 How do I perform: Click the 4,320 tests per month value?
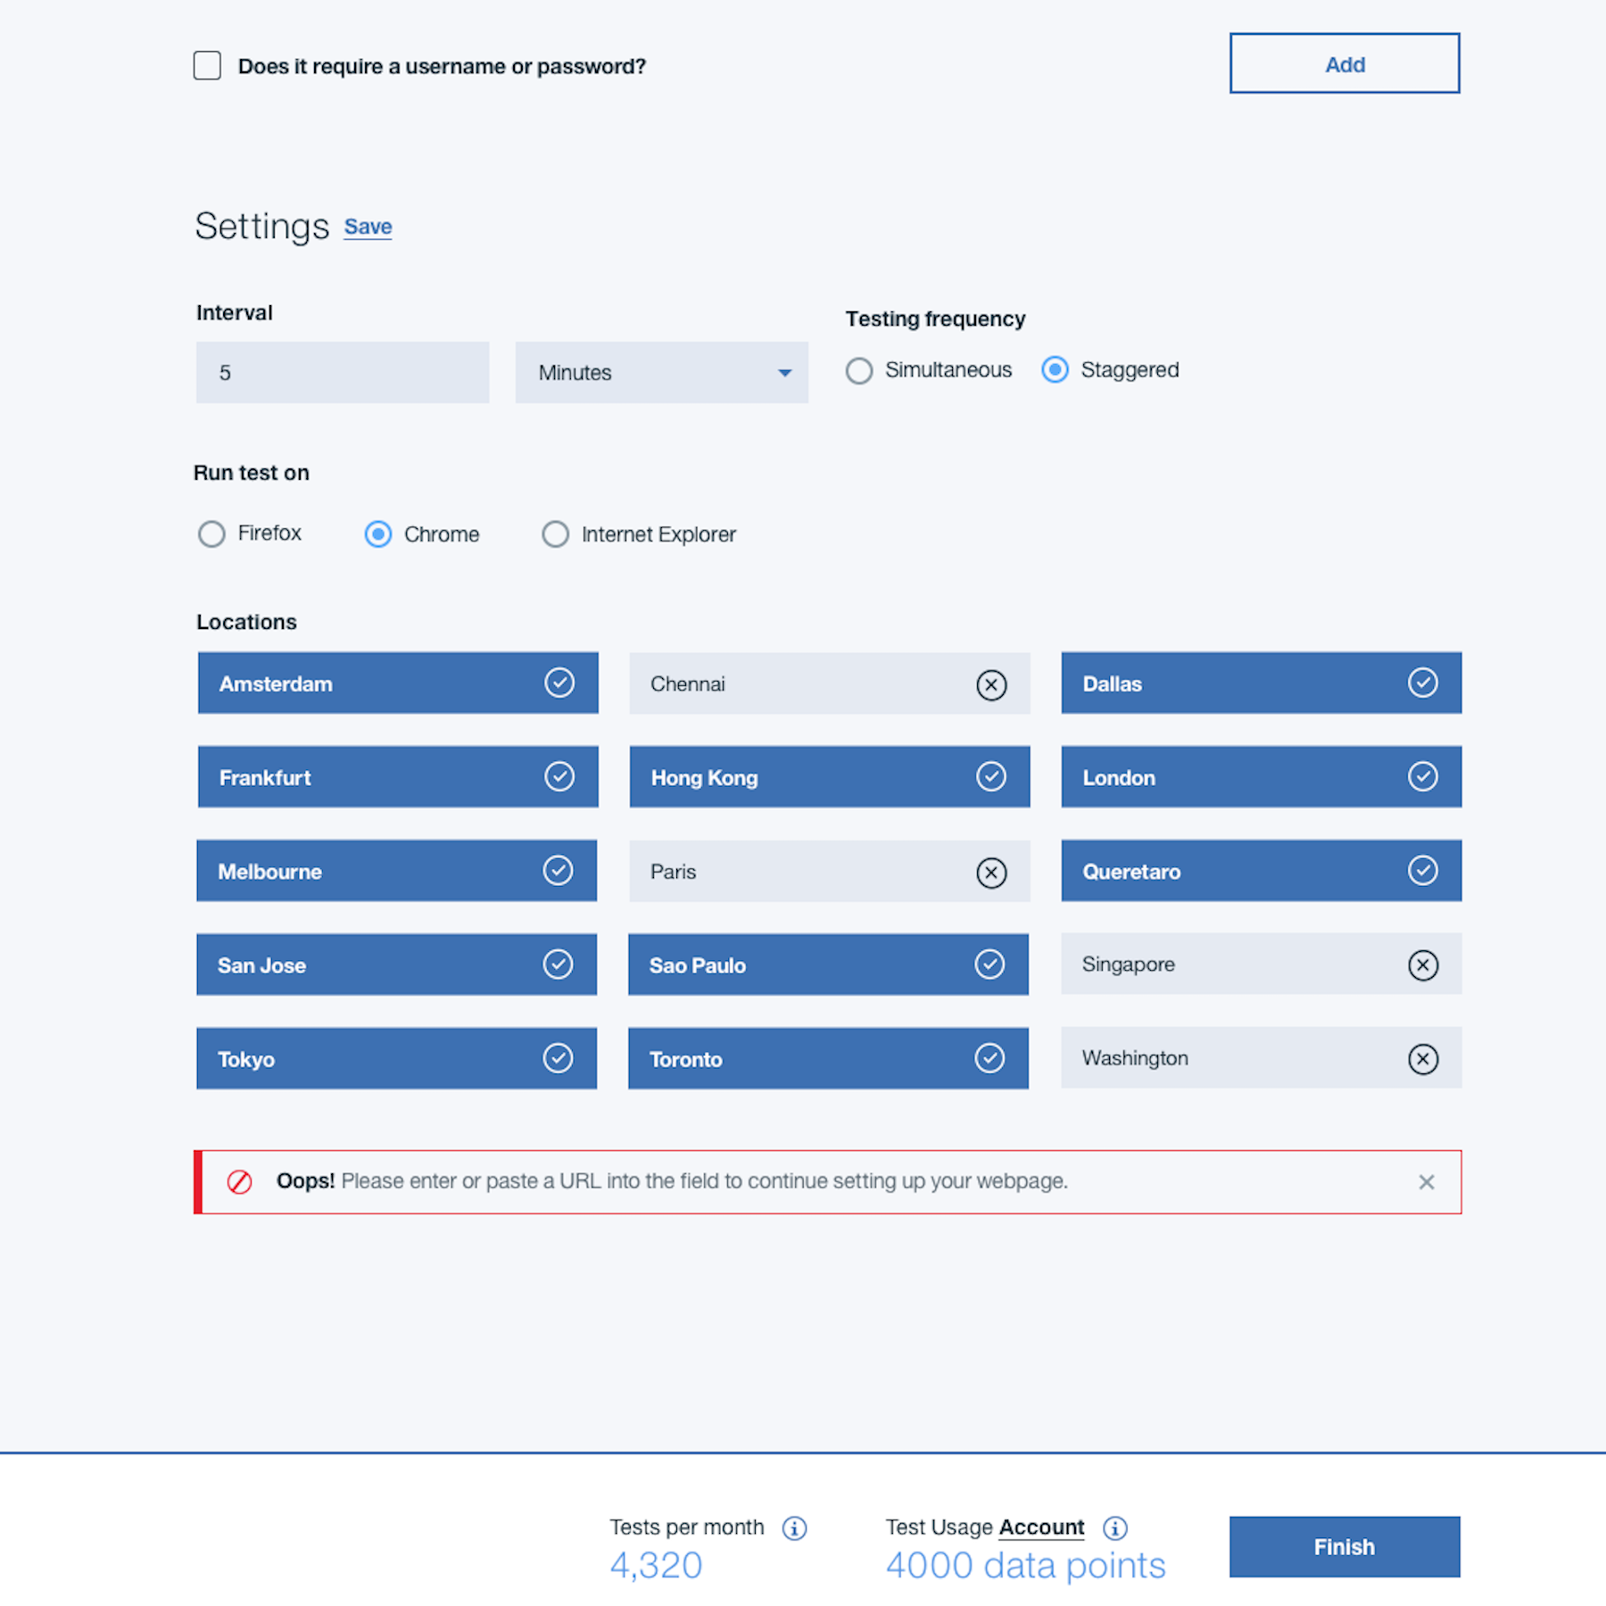[657, 1566]
